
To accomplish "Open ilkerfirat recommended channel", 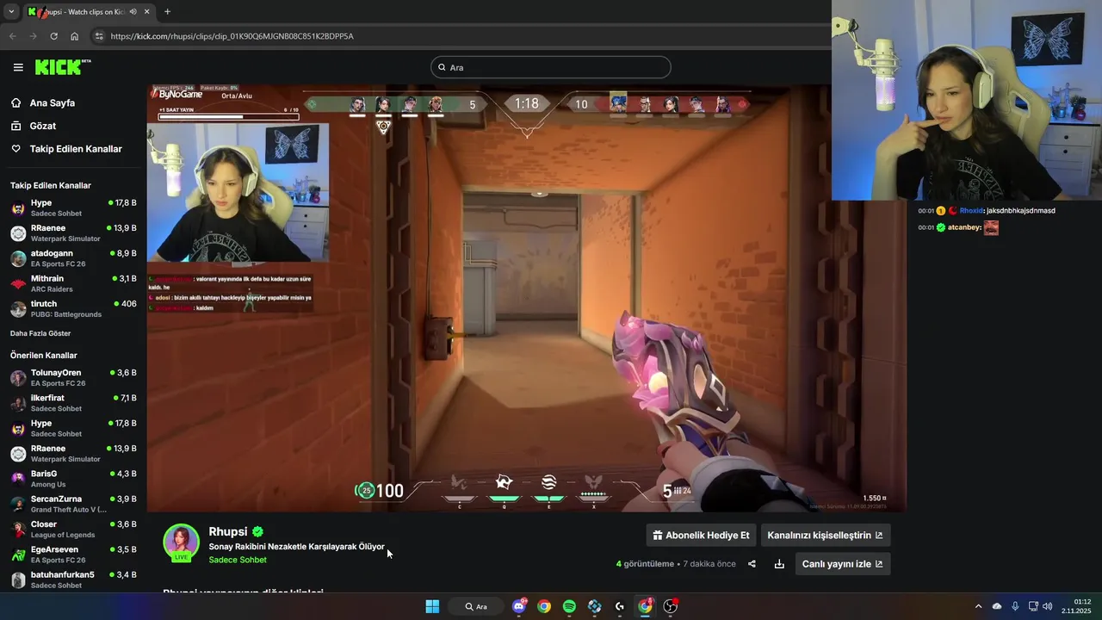I will [x=73, y=403].
